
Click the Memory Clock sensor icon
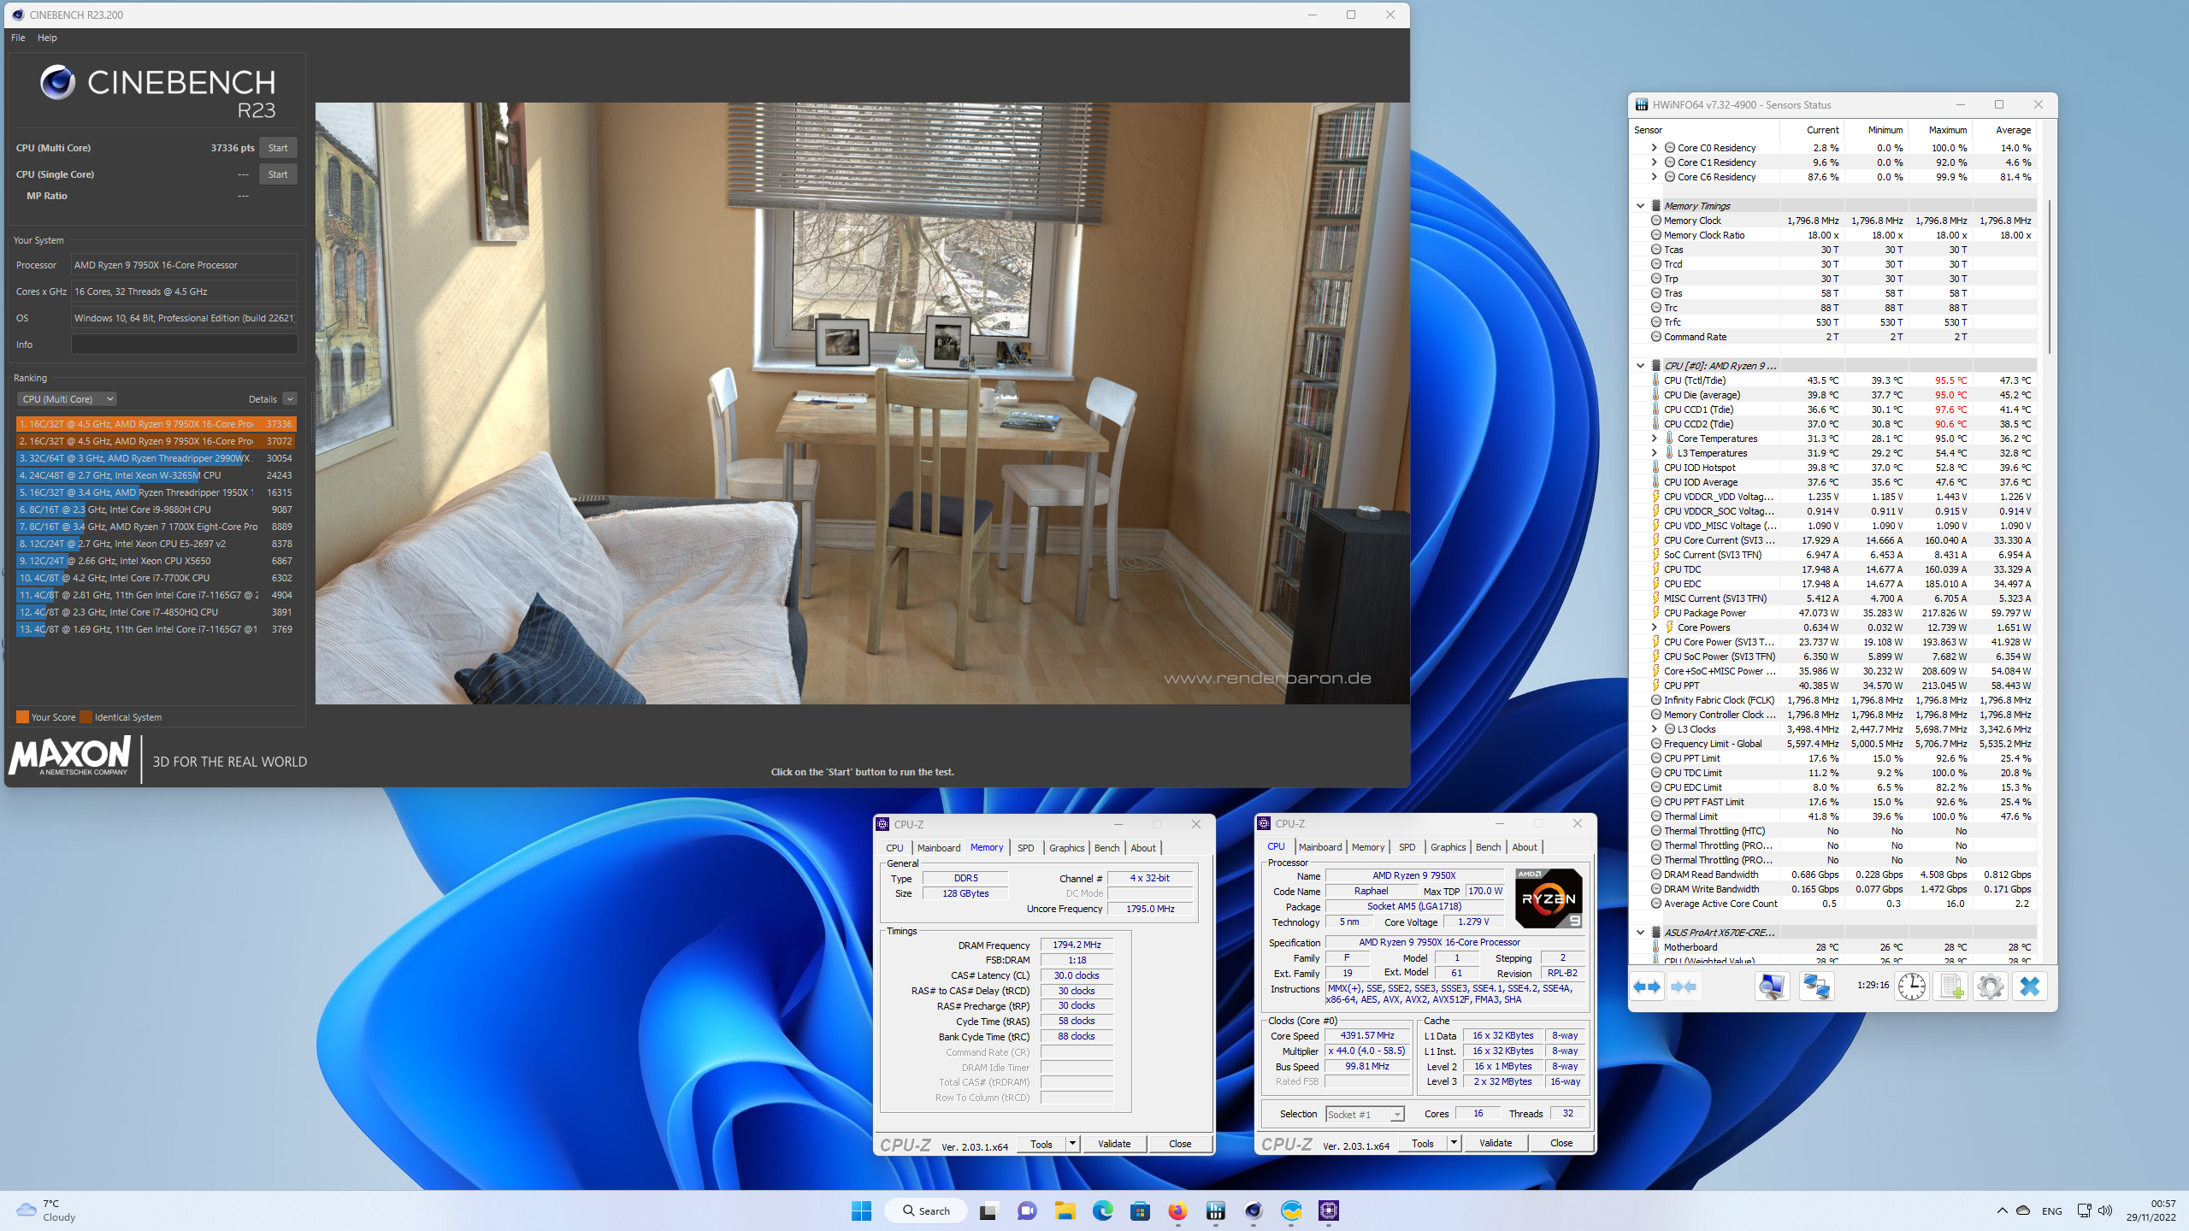coord(1656,221)
